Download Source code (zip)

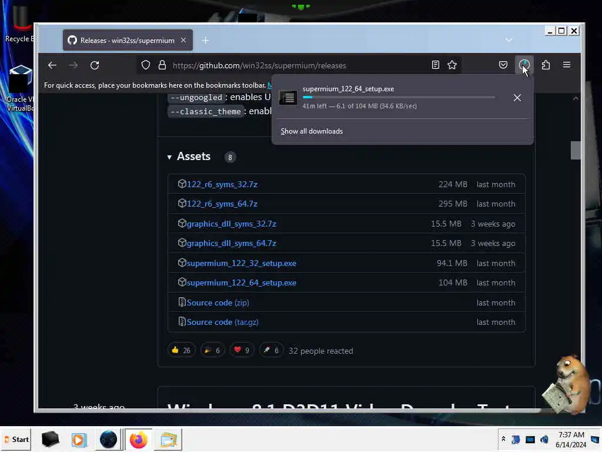click(218, 303)
